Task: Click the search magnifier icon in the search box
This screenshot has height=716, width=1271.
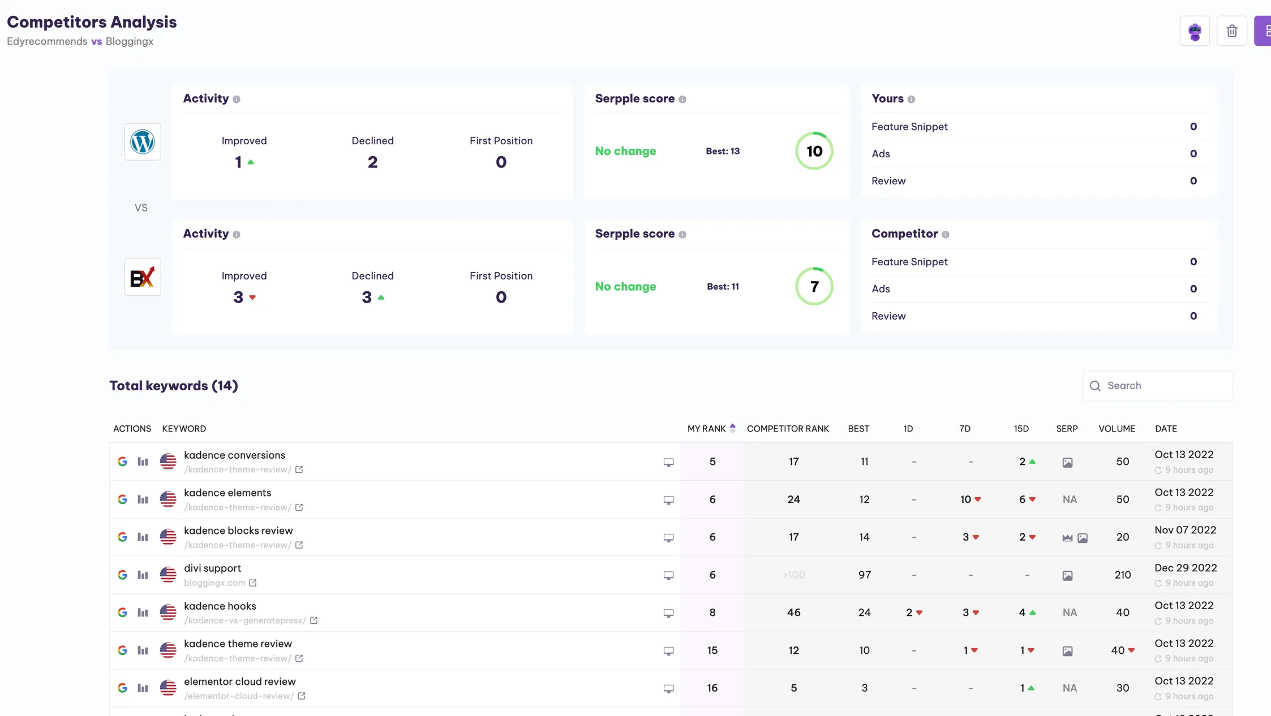Action: click(1096, 385)
